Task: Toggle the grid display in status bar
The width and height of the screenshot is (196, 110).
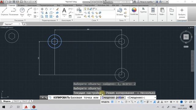Action: tap(112, 102)
